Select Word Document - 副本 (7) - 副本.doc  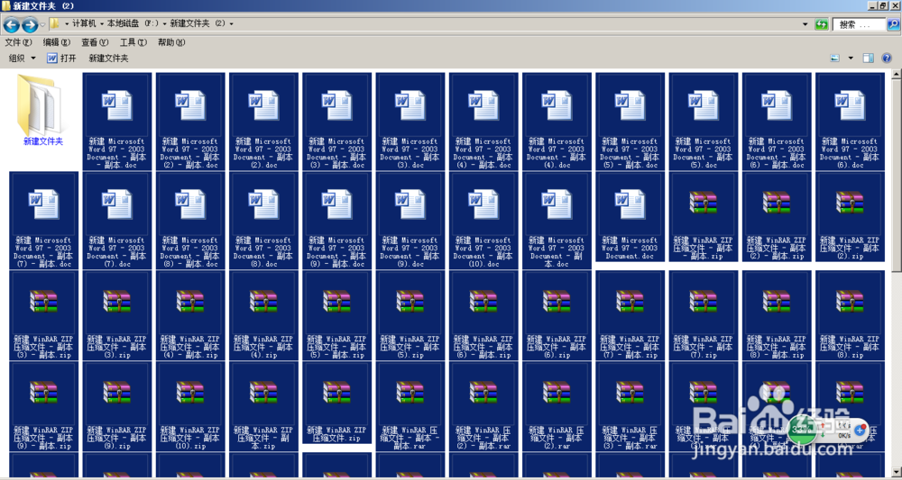(x=43, y=221)
